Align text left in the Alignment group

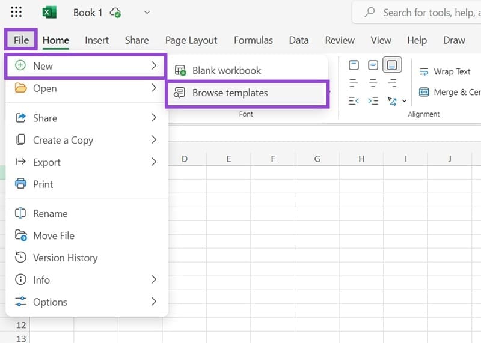[354, 83]
